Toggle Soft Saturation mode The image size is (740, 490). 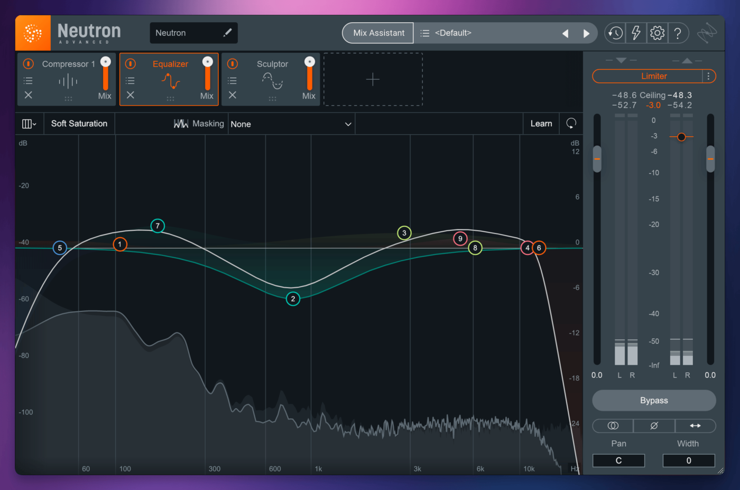pos(79,124)
